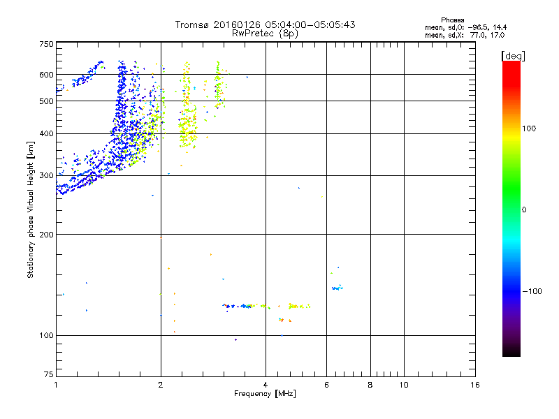Image resolution: width=559 pixels, height=419 pixels.
Task: Click the blue echo cluster near 6 MHz, 140 km
Action: tap(337, 288)
